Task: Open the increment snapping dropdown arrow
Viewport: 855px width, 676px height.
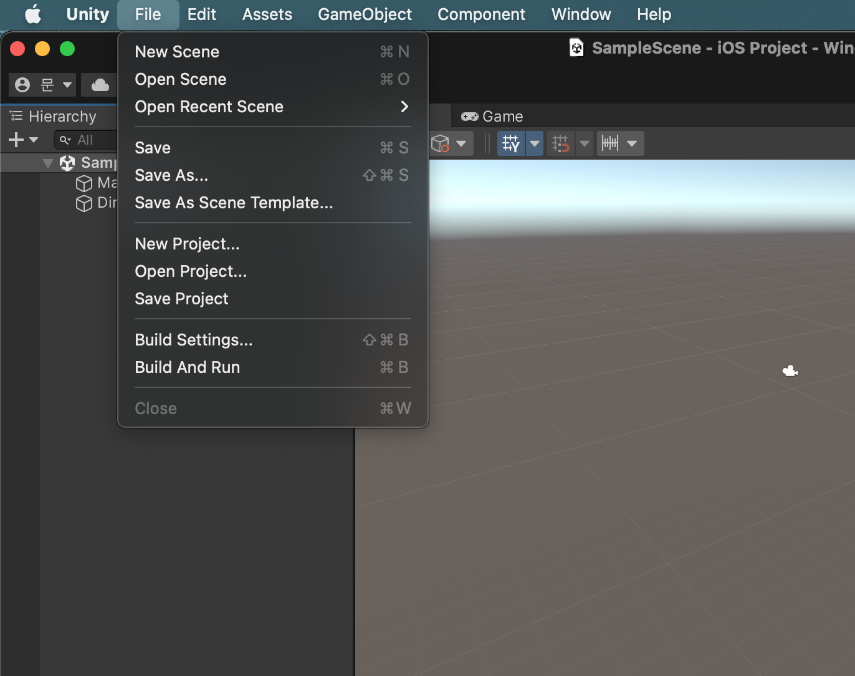Action: [632, 143]
